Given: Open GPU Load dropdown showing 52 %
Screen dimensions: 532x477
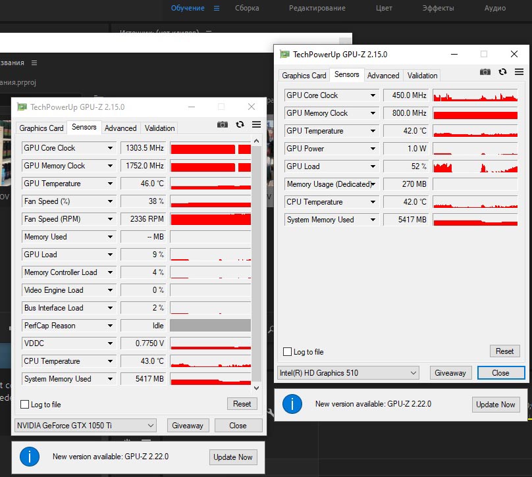Looking at the screenshot, I should click(x=373, y=166).
